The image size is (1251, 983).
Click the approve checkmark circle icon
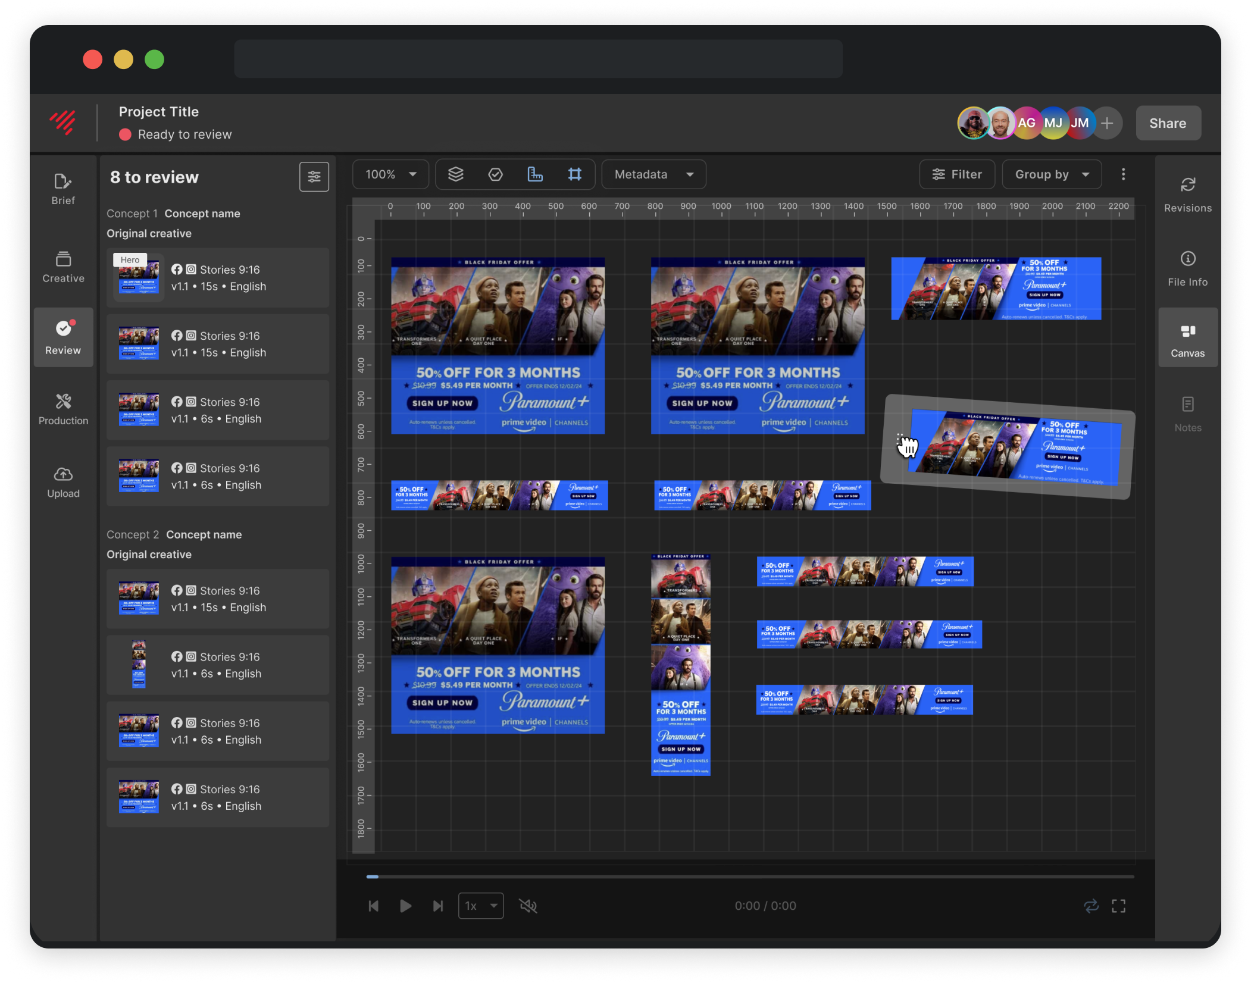coord(495,174)
